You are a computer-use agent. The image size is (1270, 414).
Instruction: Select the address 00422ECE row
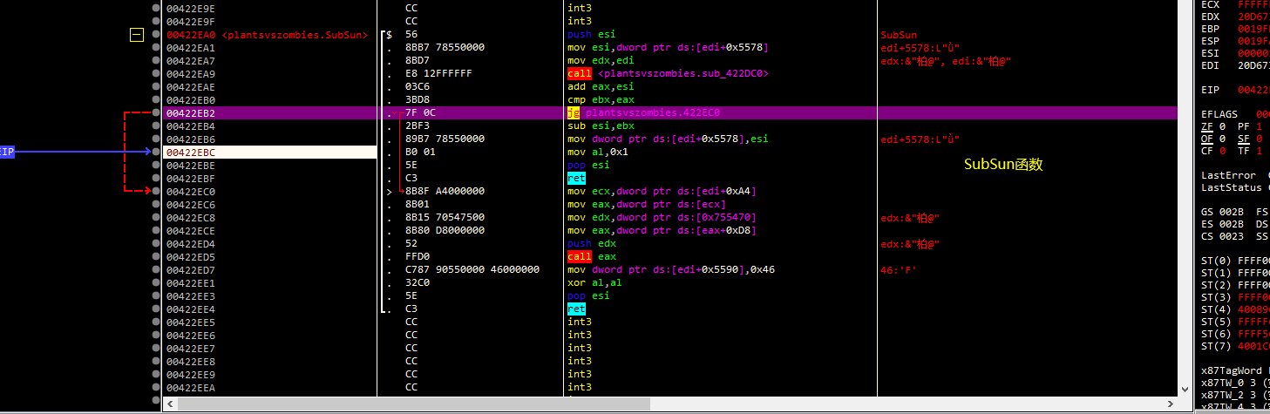click(x=190, y=231)
